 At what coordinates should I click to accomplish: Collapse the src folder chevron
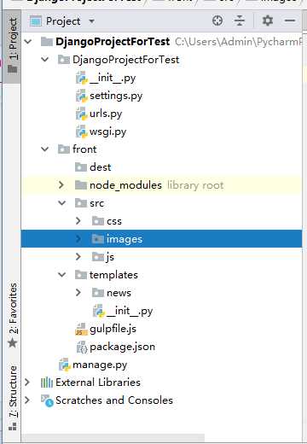[62, 203]
